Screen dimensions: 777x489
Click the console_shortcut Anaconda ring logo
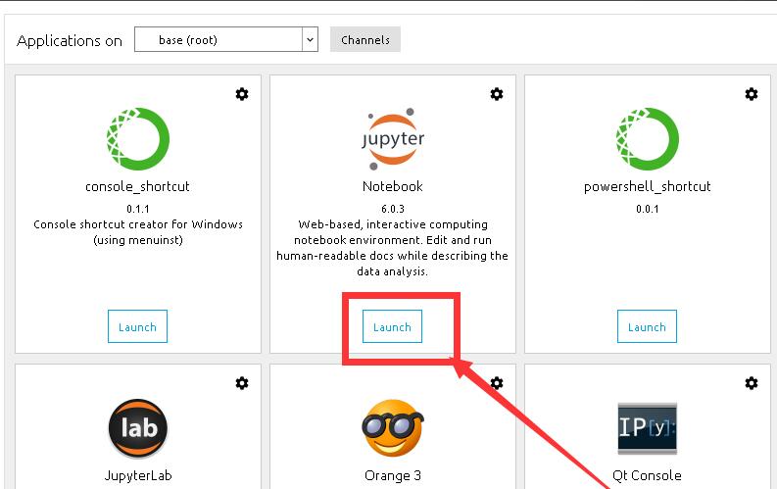pos(138,139)
